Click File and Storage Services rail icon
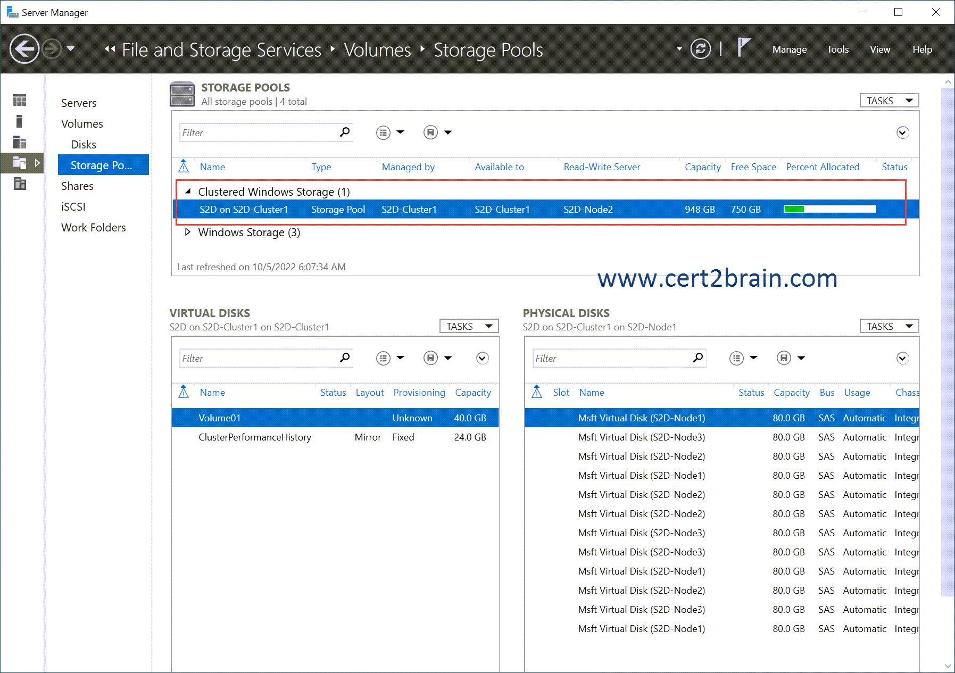955x673 pixels. coord(20,163)
